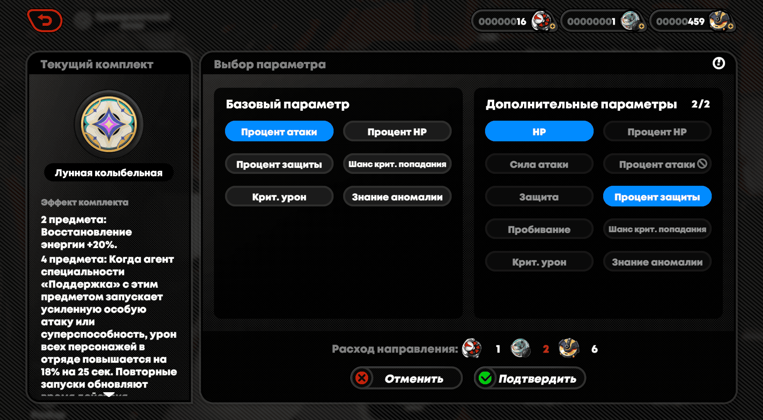Screen dimensions: 763x420
Task: Open the info icon in Выбор параметра header
Action: pyautogui.click(x=718, y=63)
